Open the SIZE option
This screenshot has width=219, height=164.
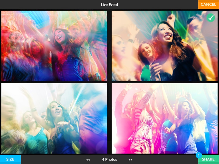tap(10, 159)
